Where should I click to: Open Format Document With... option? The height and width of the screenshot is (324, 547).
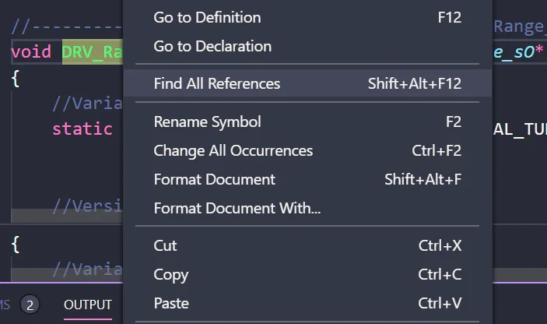[237, 208]
